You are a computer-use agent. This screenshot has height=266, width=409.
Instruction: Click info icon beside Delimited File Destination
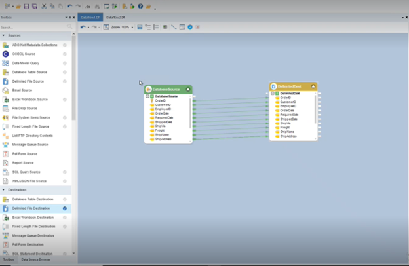tap(65, 208)
